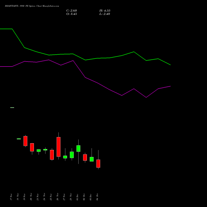Click the 04 Dec date label
Viewport: 207px width, 207px height.
97,197
